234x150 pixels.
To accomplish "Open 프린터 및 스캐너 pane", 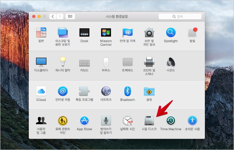I will pos(149,62).
